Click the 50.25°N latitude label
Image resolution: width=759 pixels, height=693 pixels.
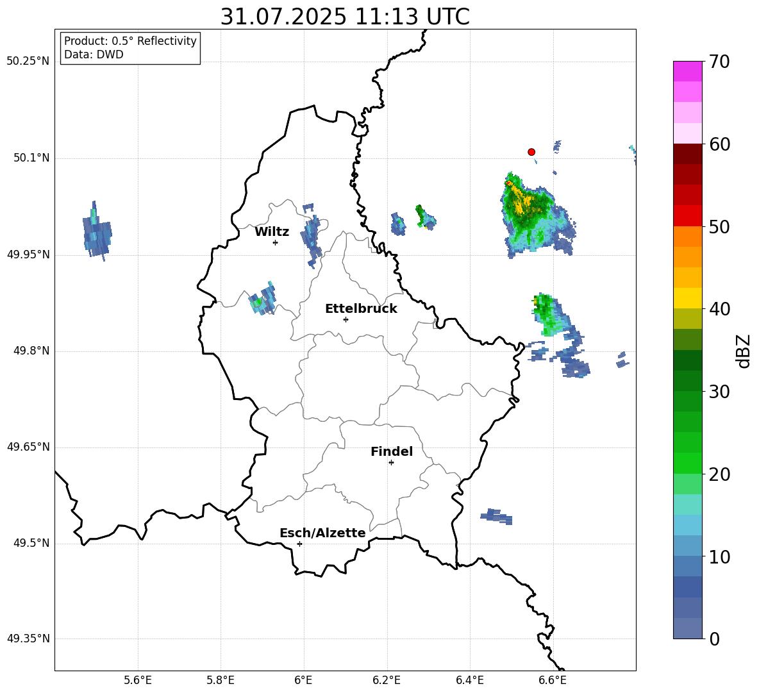point(28,62)
